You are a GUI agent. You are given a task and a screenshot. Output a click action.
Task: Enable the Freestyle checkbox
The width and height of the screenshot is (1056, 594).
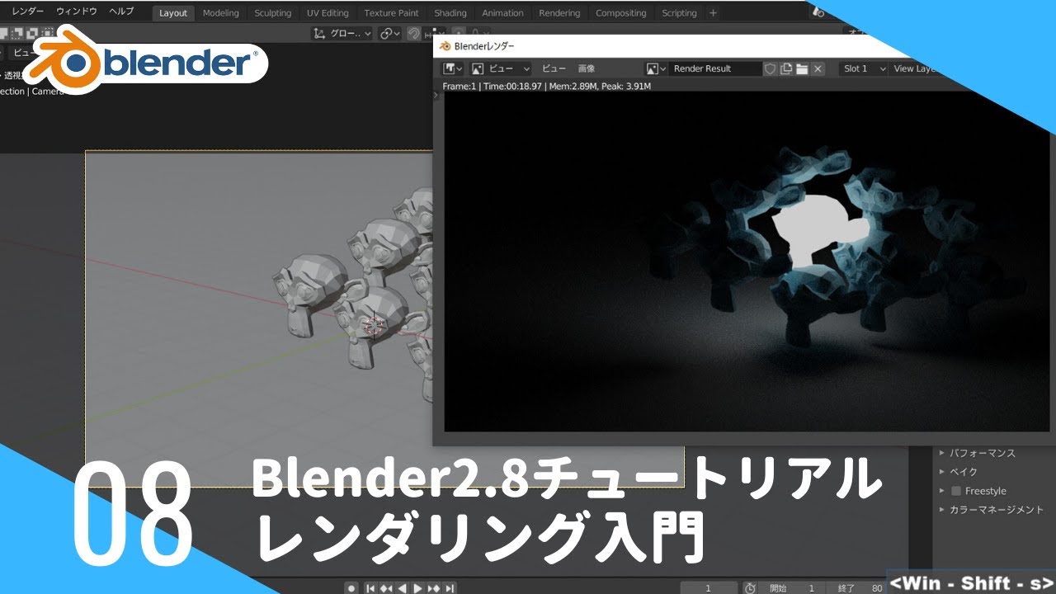[x=957, y=491]
